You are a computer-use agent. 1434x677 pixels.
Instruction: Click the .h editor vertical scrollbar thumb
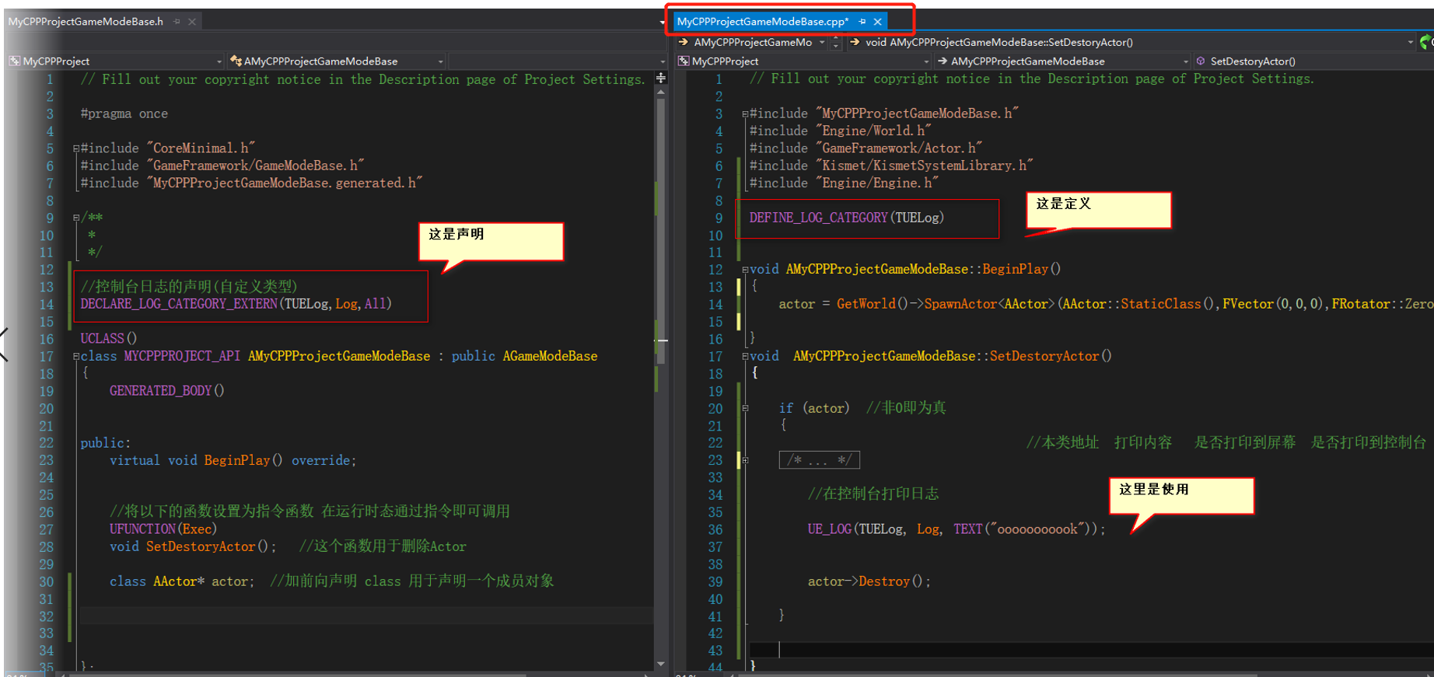click(661, 229)
